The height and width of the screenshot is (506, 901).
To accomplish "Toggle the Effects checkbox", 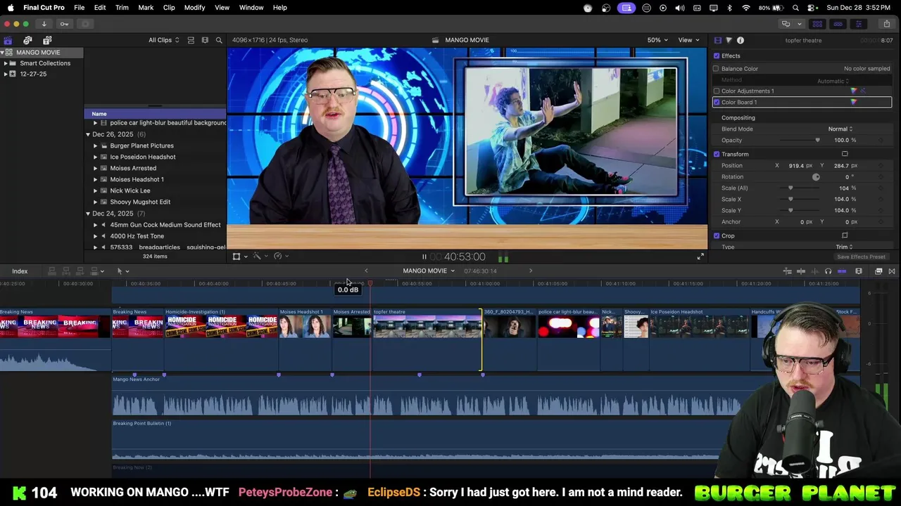I will point(717,56).
